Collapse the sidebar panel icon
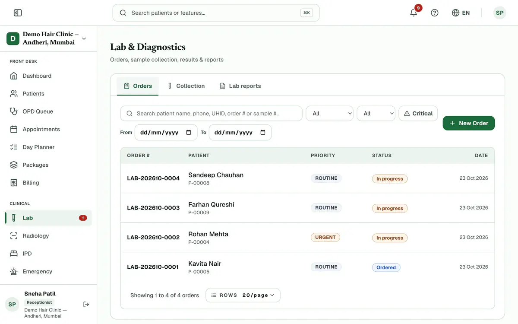 [x=18, y=13]
